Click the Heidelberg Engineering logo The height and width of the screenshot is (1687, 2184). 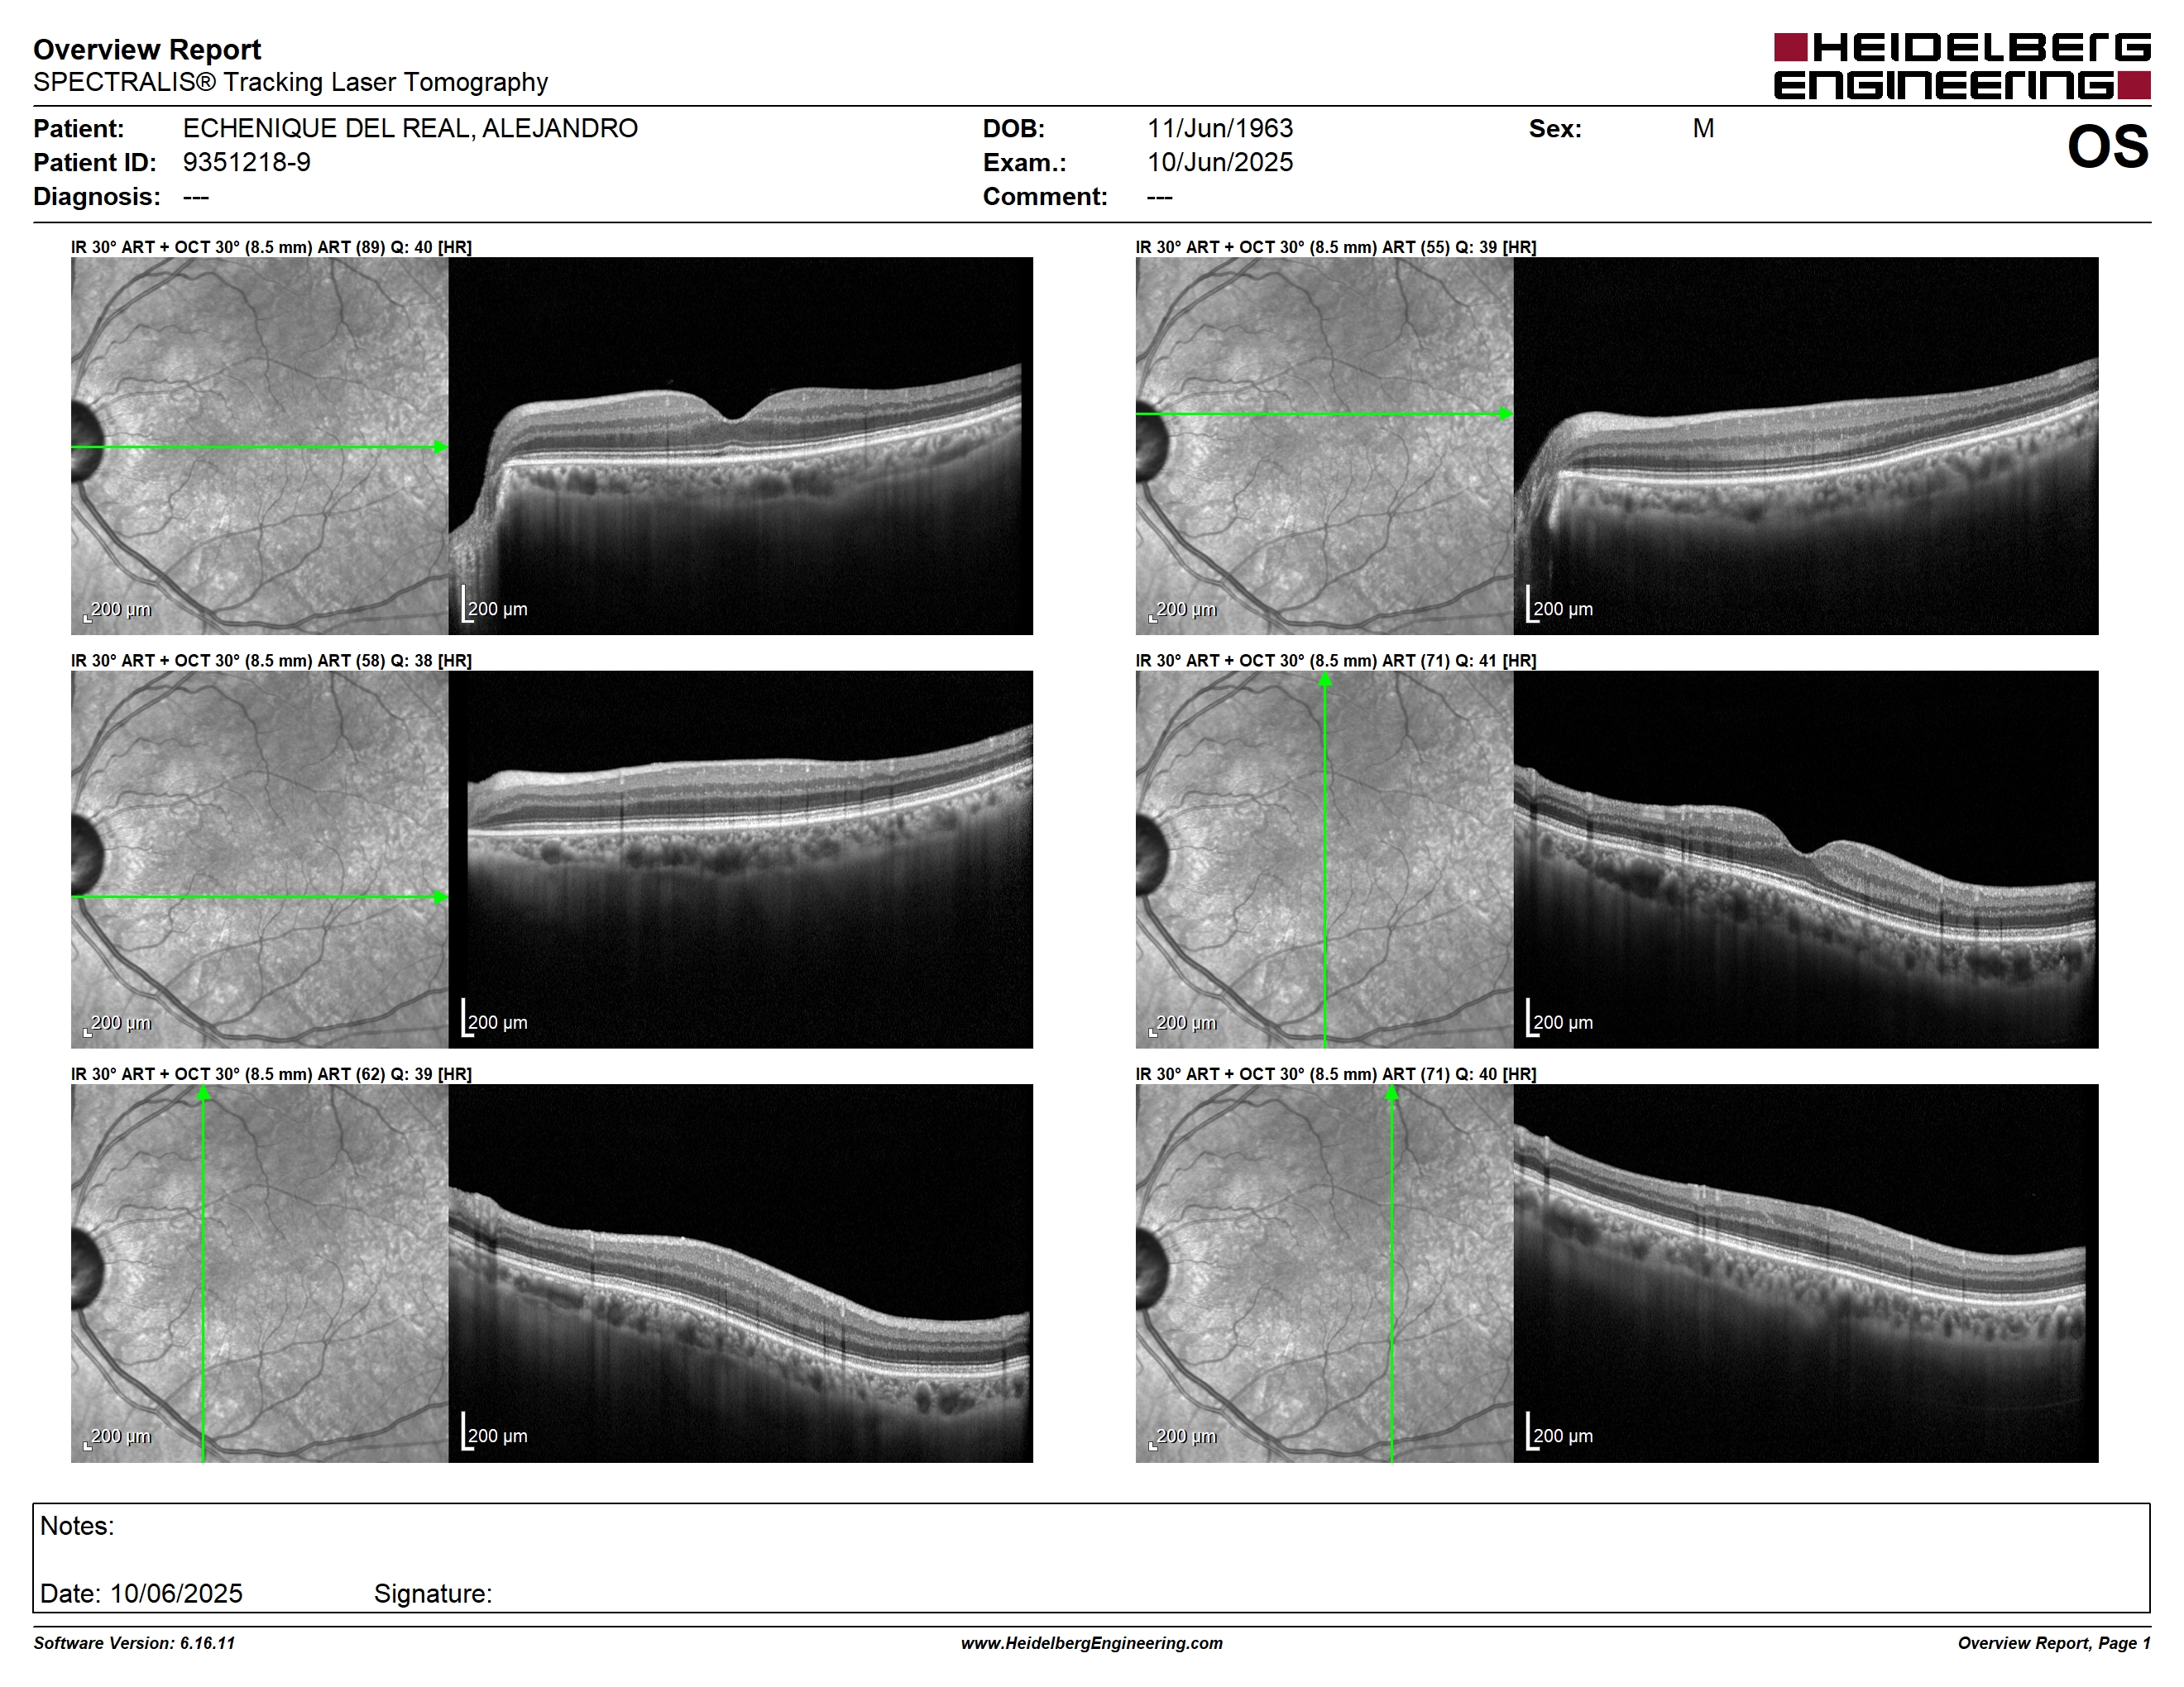pos(1962,66)
